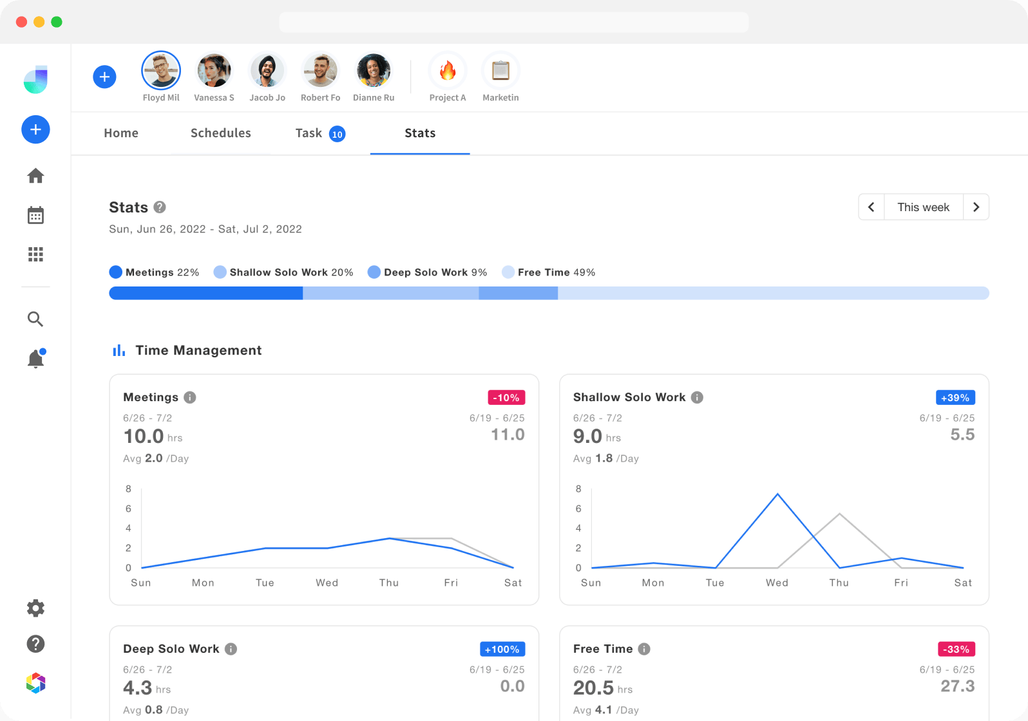Switch to the Schedules tab
This screenshot has width=1028, height=721.
[x=220, y=133]
